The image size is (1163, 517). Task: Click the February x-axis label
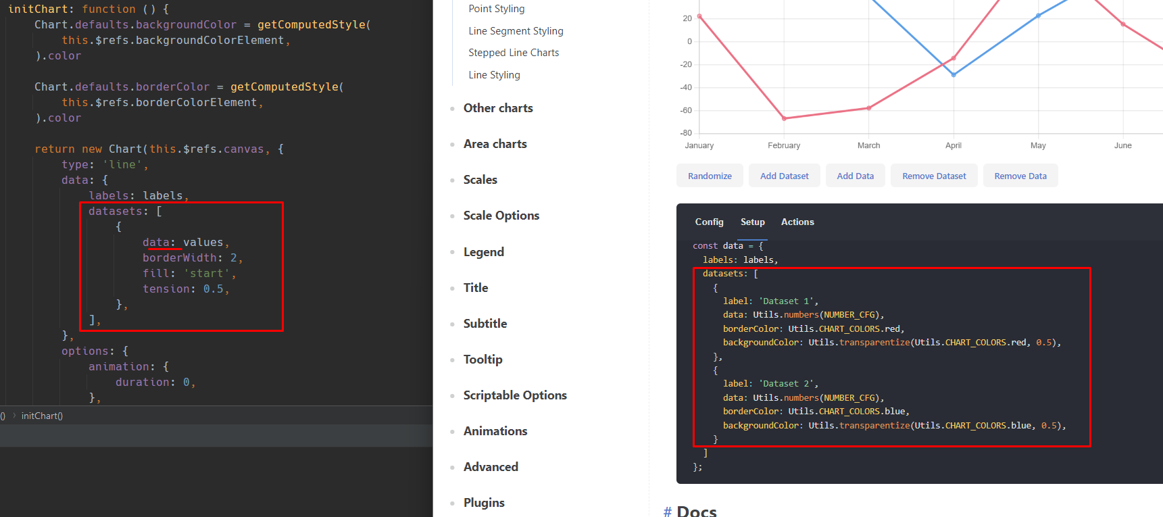(x=784, y=145)
